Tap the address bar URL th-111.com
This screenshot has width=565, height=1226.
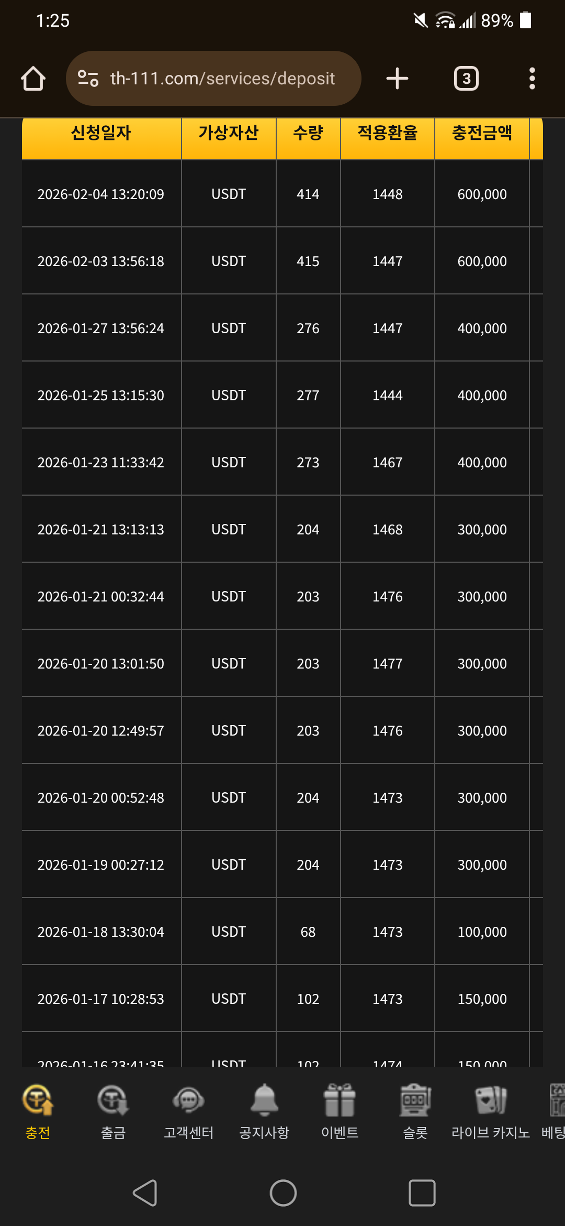(222, 79)
